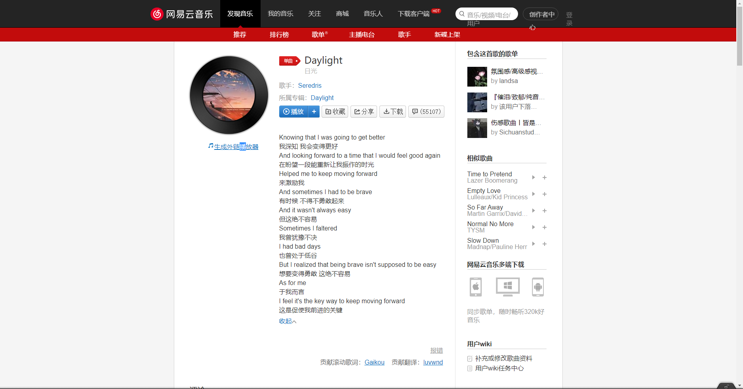Add Empty Love to playlist
743x389 pixels.
coord(545,194)
